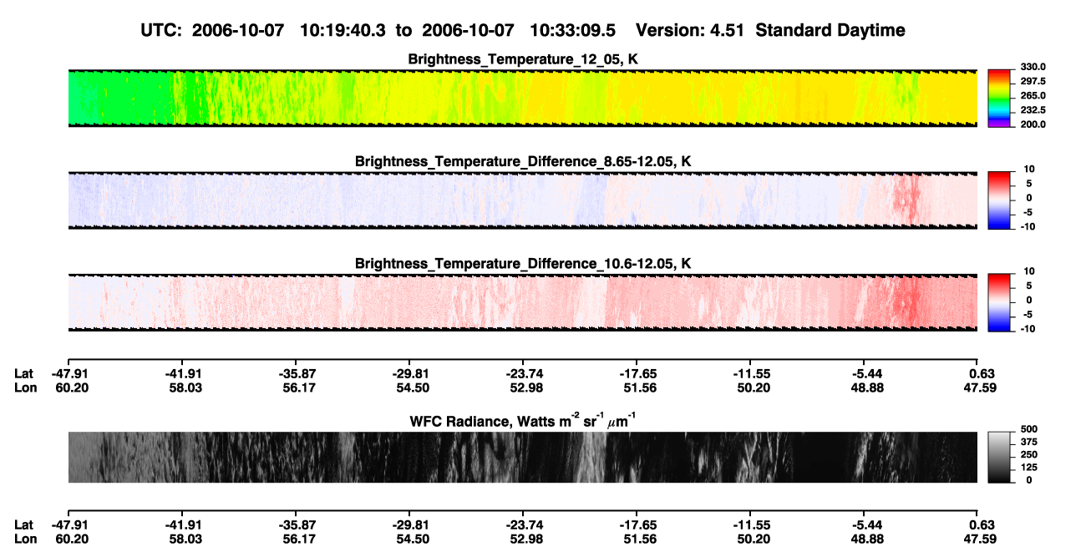Click the 10.6-12.05 difference image strip
The image size is (1086, 557).
(523, 302)
